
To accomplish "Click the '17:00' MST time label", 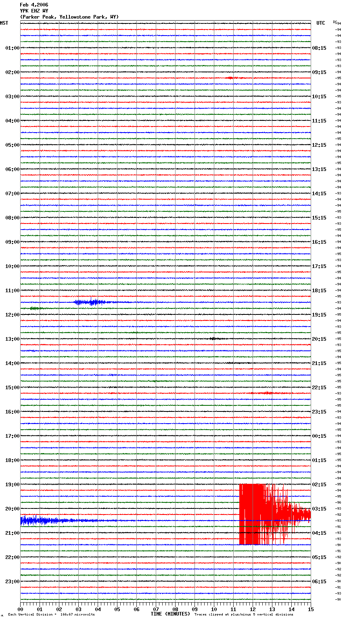I will (13, 436).
